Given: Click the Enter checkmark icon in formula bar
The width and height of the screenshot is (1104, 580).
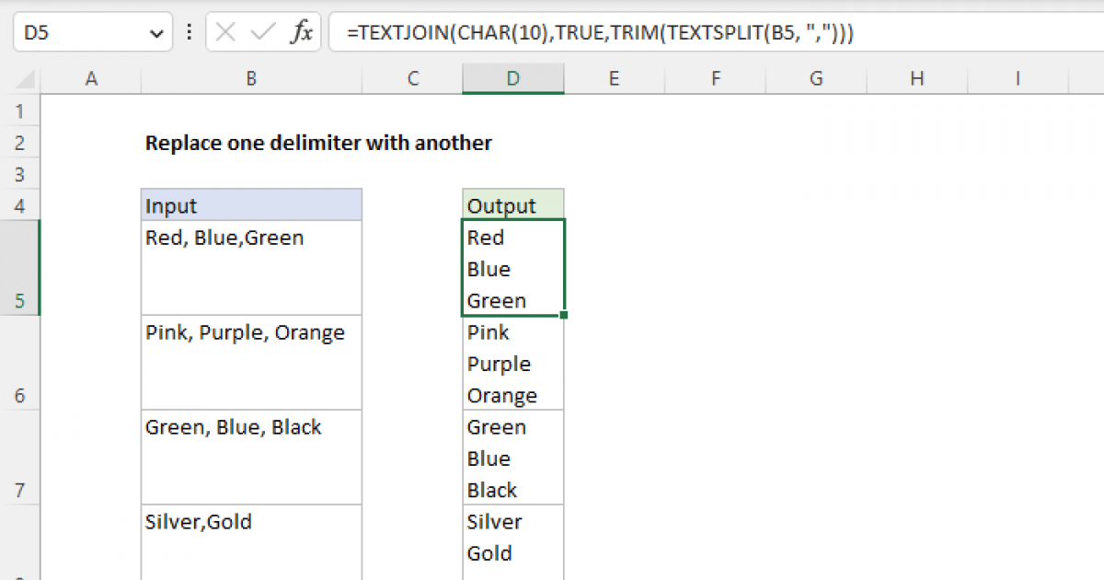Looking at the screenshot, I should pyautogui.click(x=263, y=33).
